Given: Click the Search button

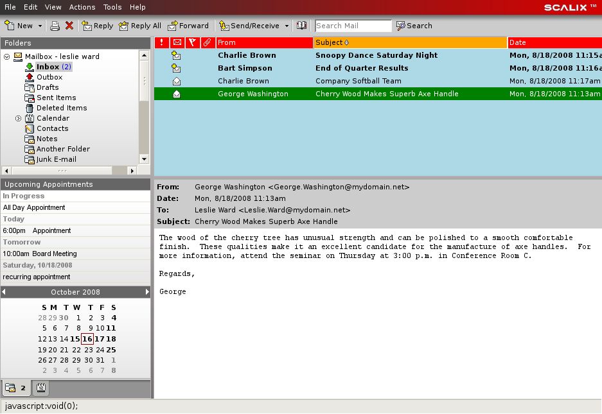Looking at the screenshot, I should coord(414,26).
